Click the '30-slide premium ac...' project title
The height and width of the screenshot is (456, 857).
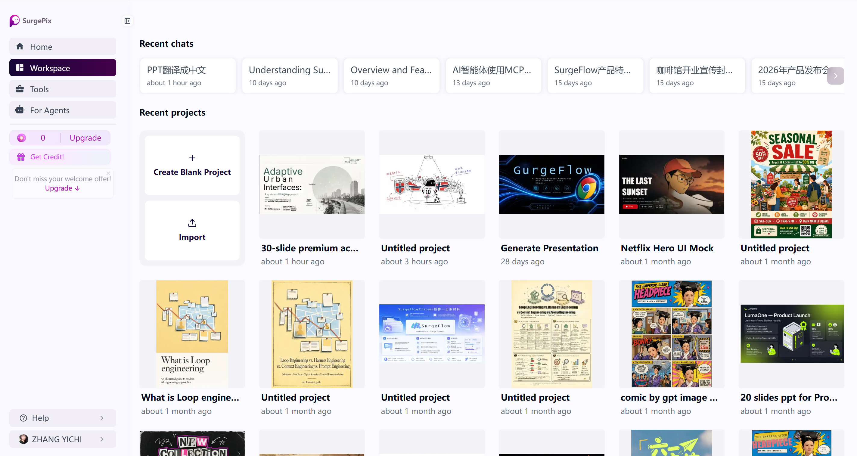coord(309,248)
